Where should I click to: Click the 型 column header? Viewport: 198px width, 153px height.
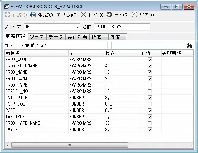click(86, 53)
